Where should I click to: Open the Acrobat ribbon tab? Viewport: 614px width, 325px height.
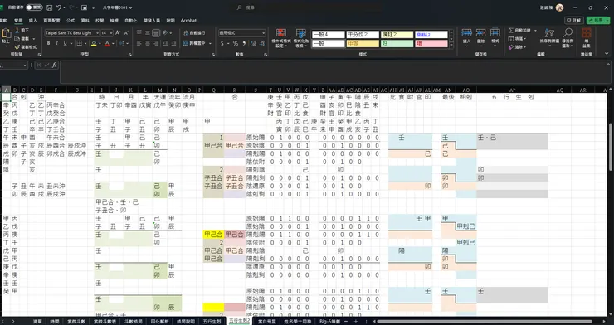click(x=188, y=21)
